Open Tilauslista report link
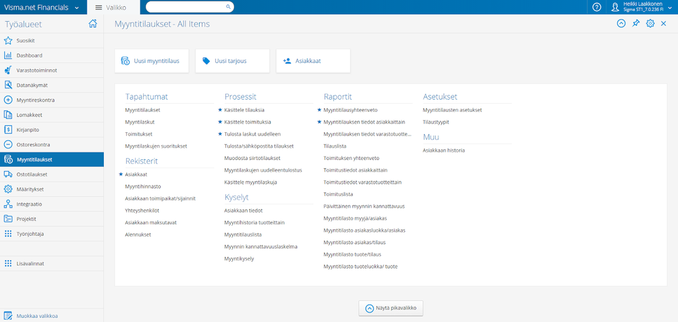 pos(335,146)
